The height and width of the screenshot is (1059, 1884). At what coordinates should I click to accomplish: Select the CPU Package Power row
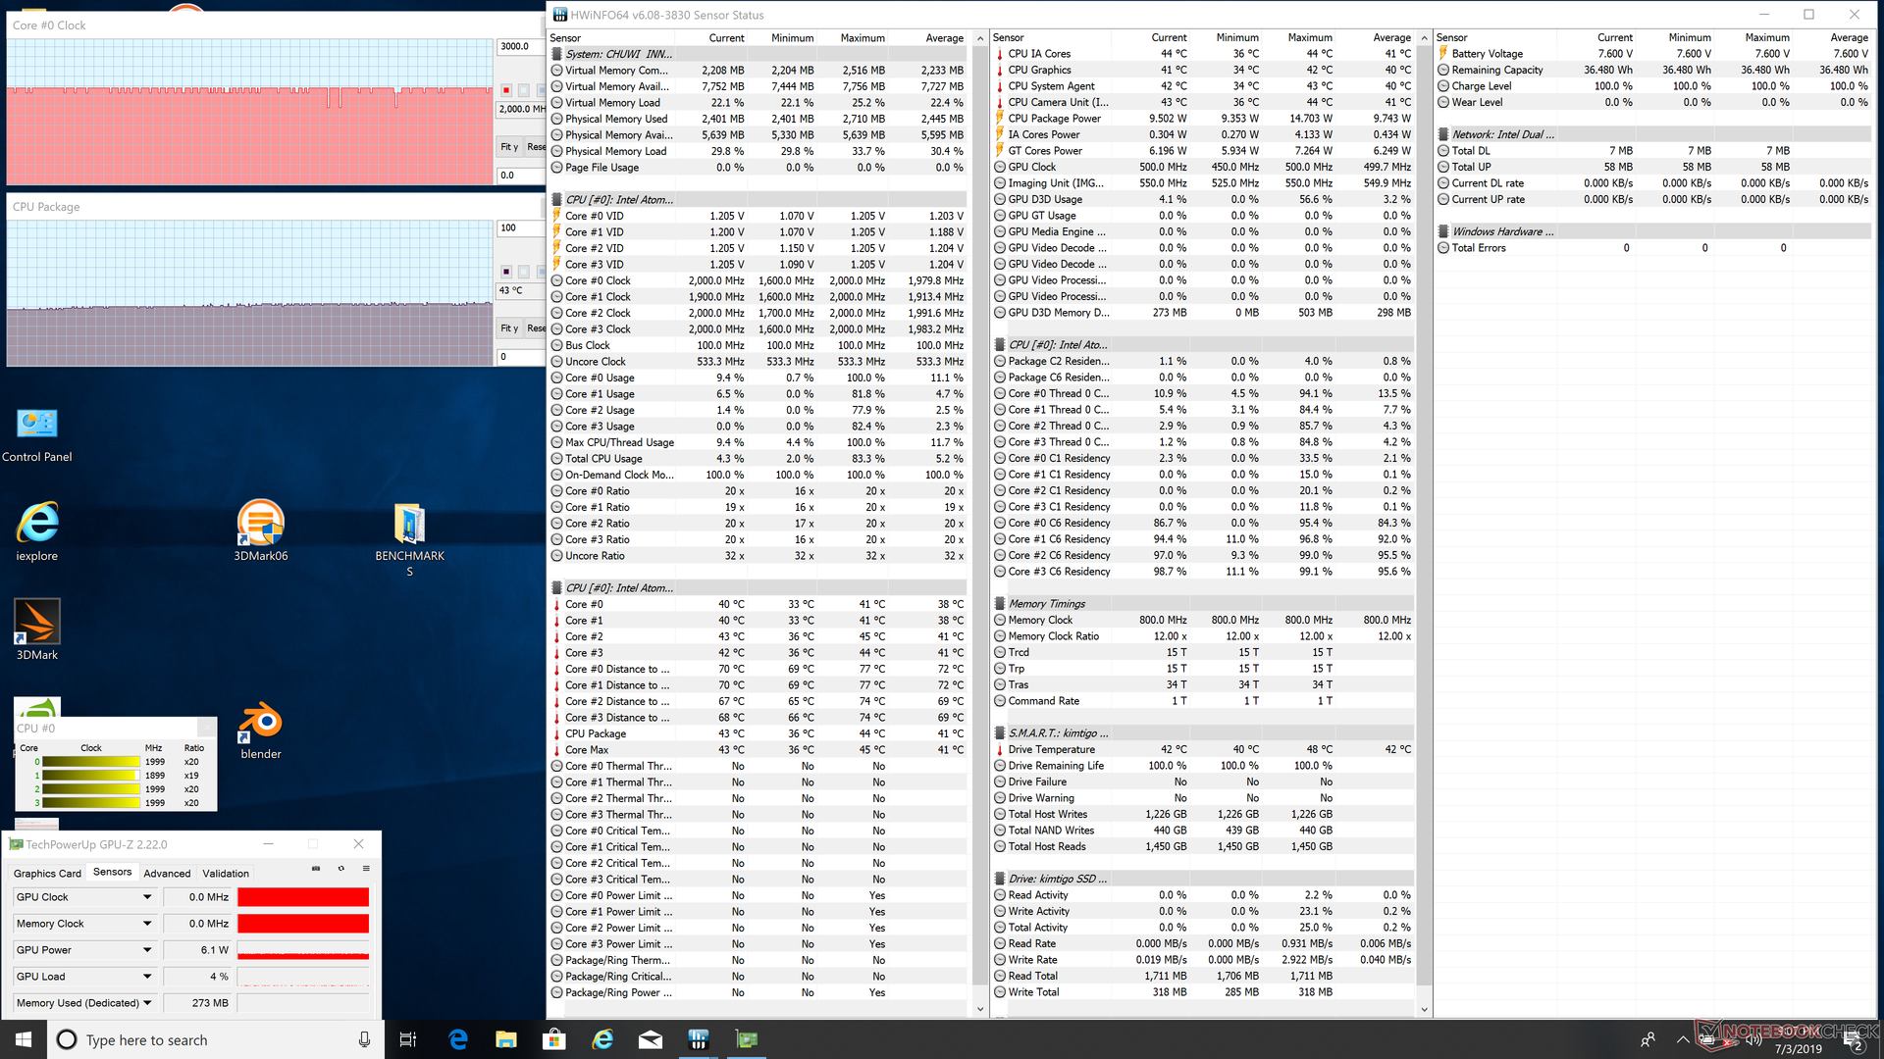tap(1203, 119)
